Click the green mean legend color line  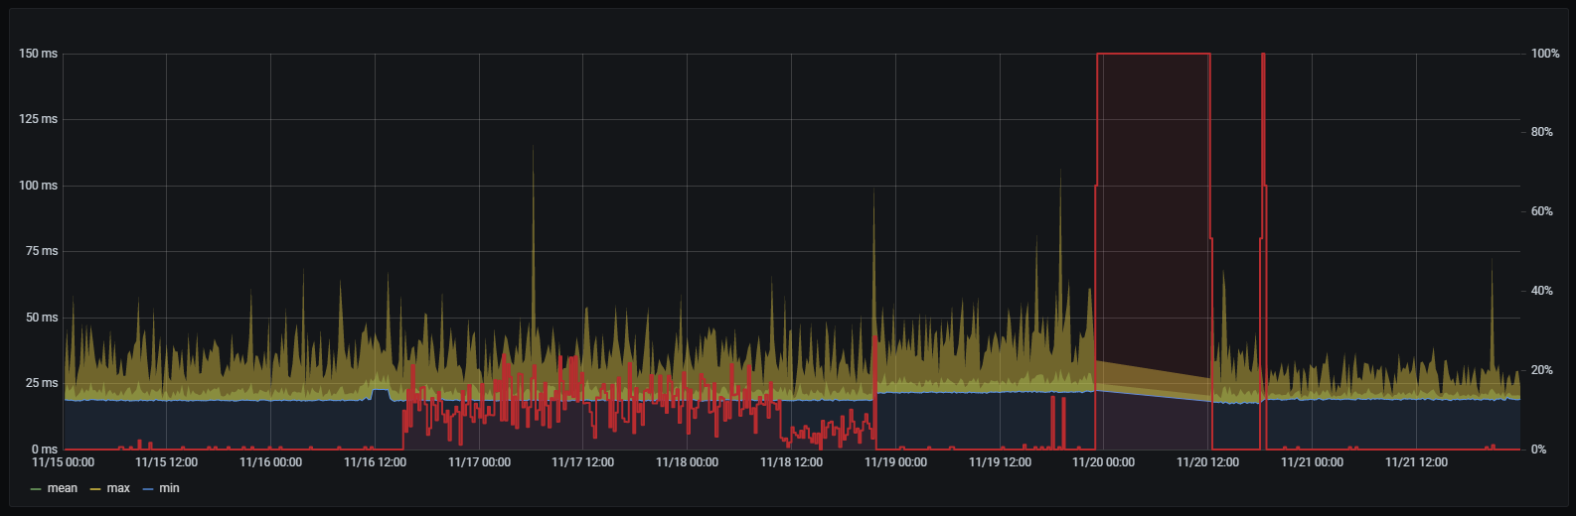click(x=37, y=489)
